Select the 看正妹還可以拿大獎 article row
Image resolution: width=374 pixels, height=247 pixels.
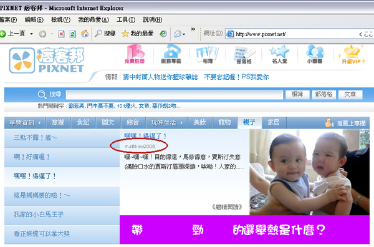pyautogui.click(x=62, y=234)
